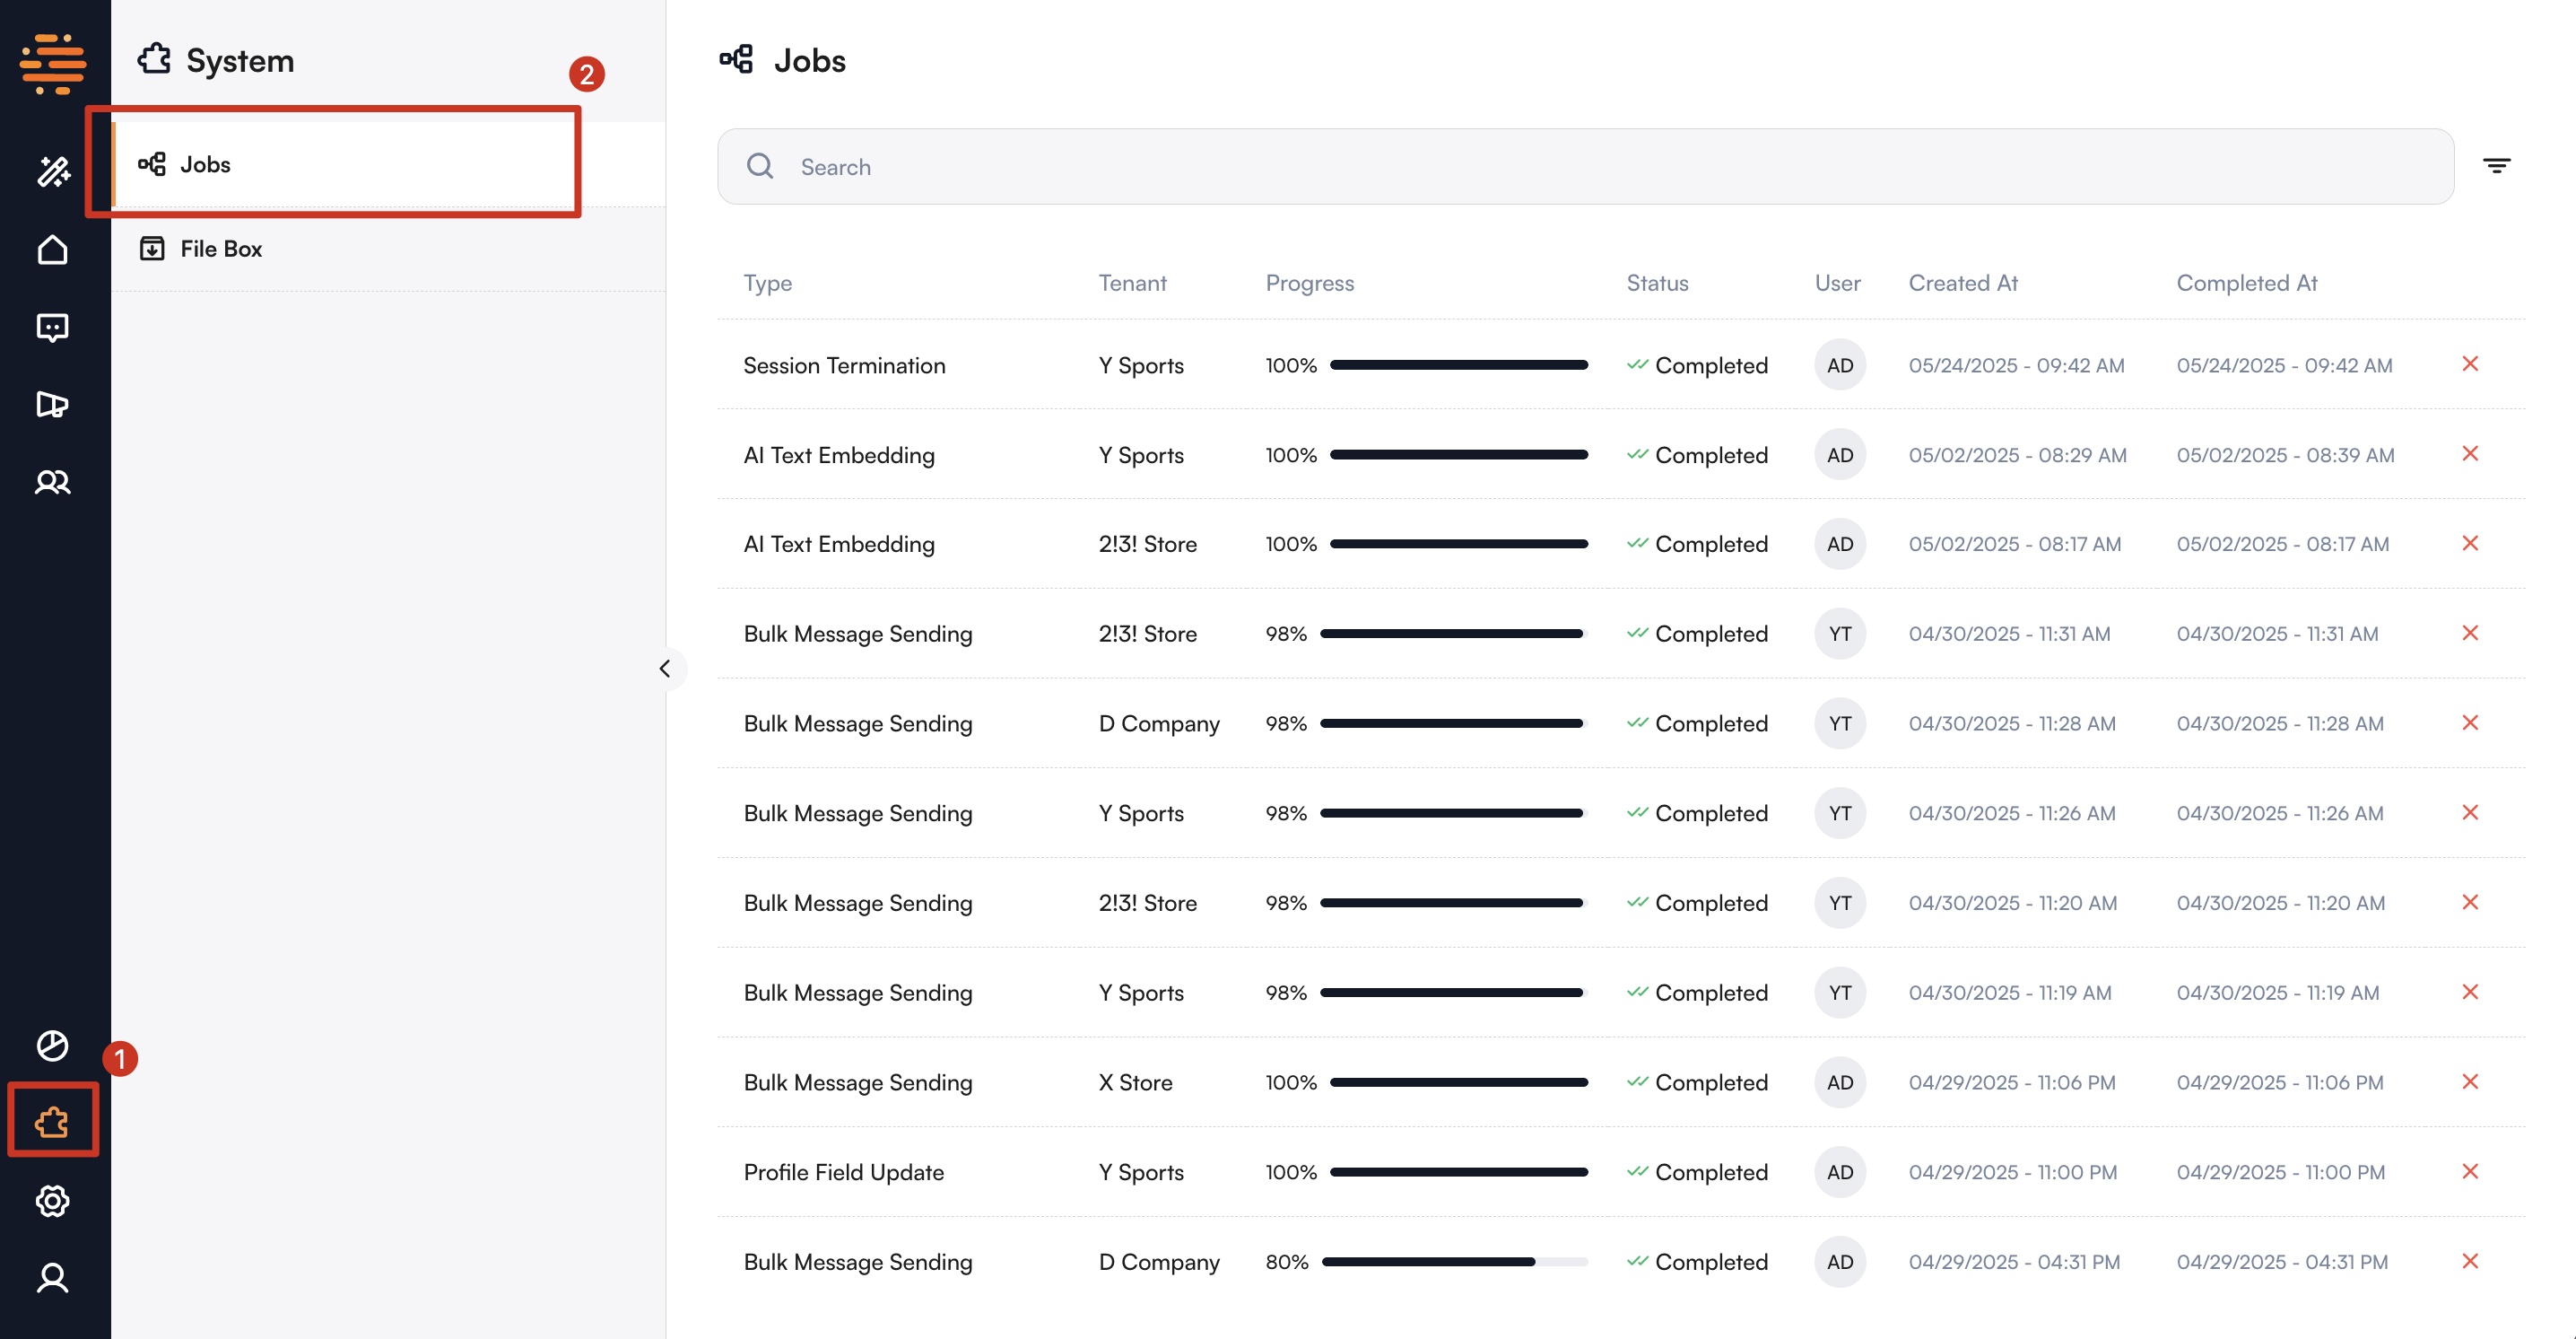The image size is (2576, 1339).
Task: Open the analytics pie chart icon
Action: (53, 1045)
